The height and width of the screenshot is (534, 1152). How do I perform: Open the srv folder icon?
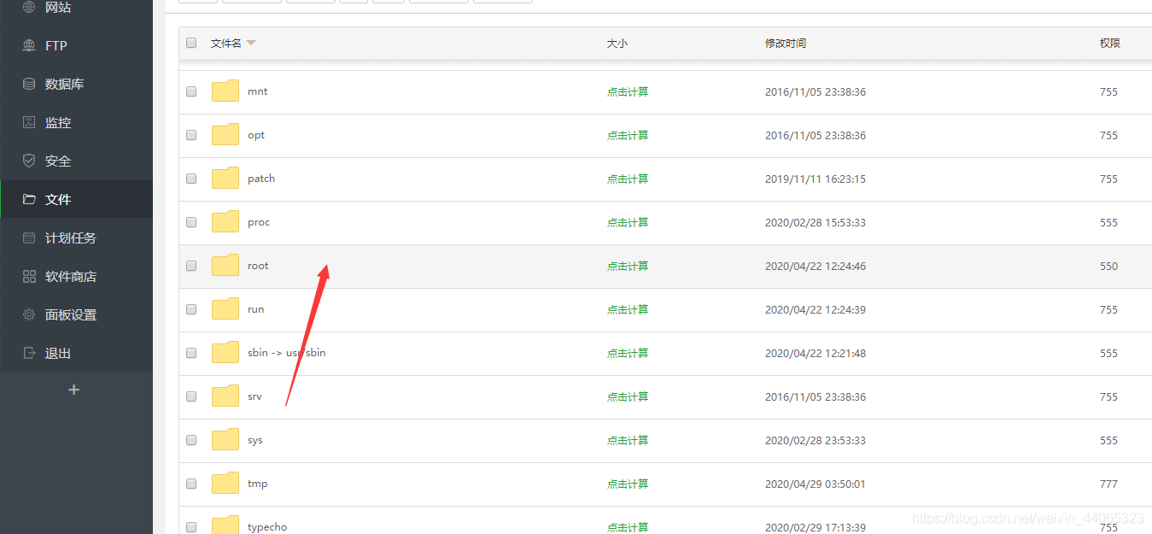225,396
